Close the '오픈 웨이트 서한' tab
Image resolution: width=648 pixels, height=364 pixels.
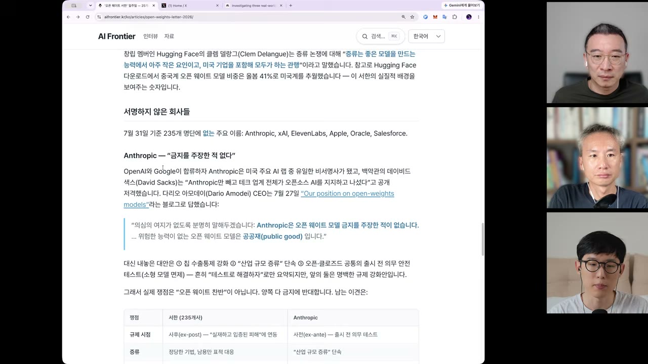tap(153, 6)
